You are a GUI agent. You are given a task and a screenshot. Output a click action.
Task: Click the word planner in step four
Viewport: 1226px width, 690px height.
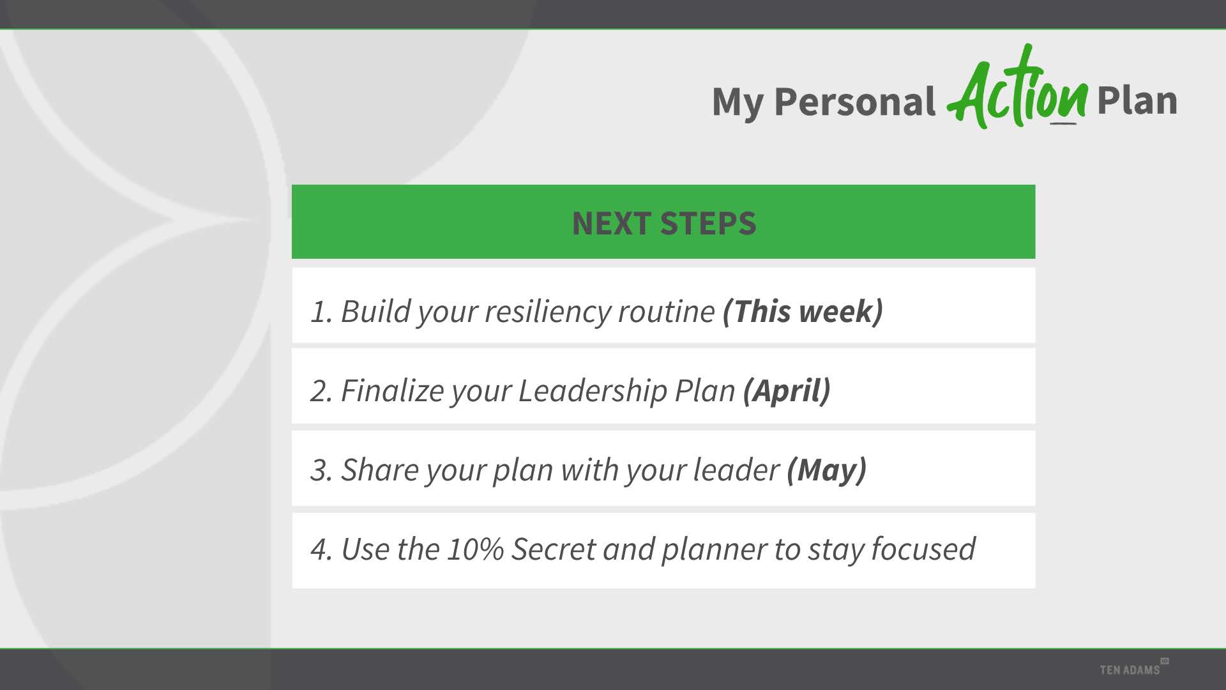[x=713, y=550]
